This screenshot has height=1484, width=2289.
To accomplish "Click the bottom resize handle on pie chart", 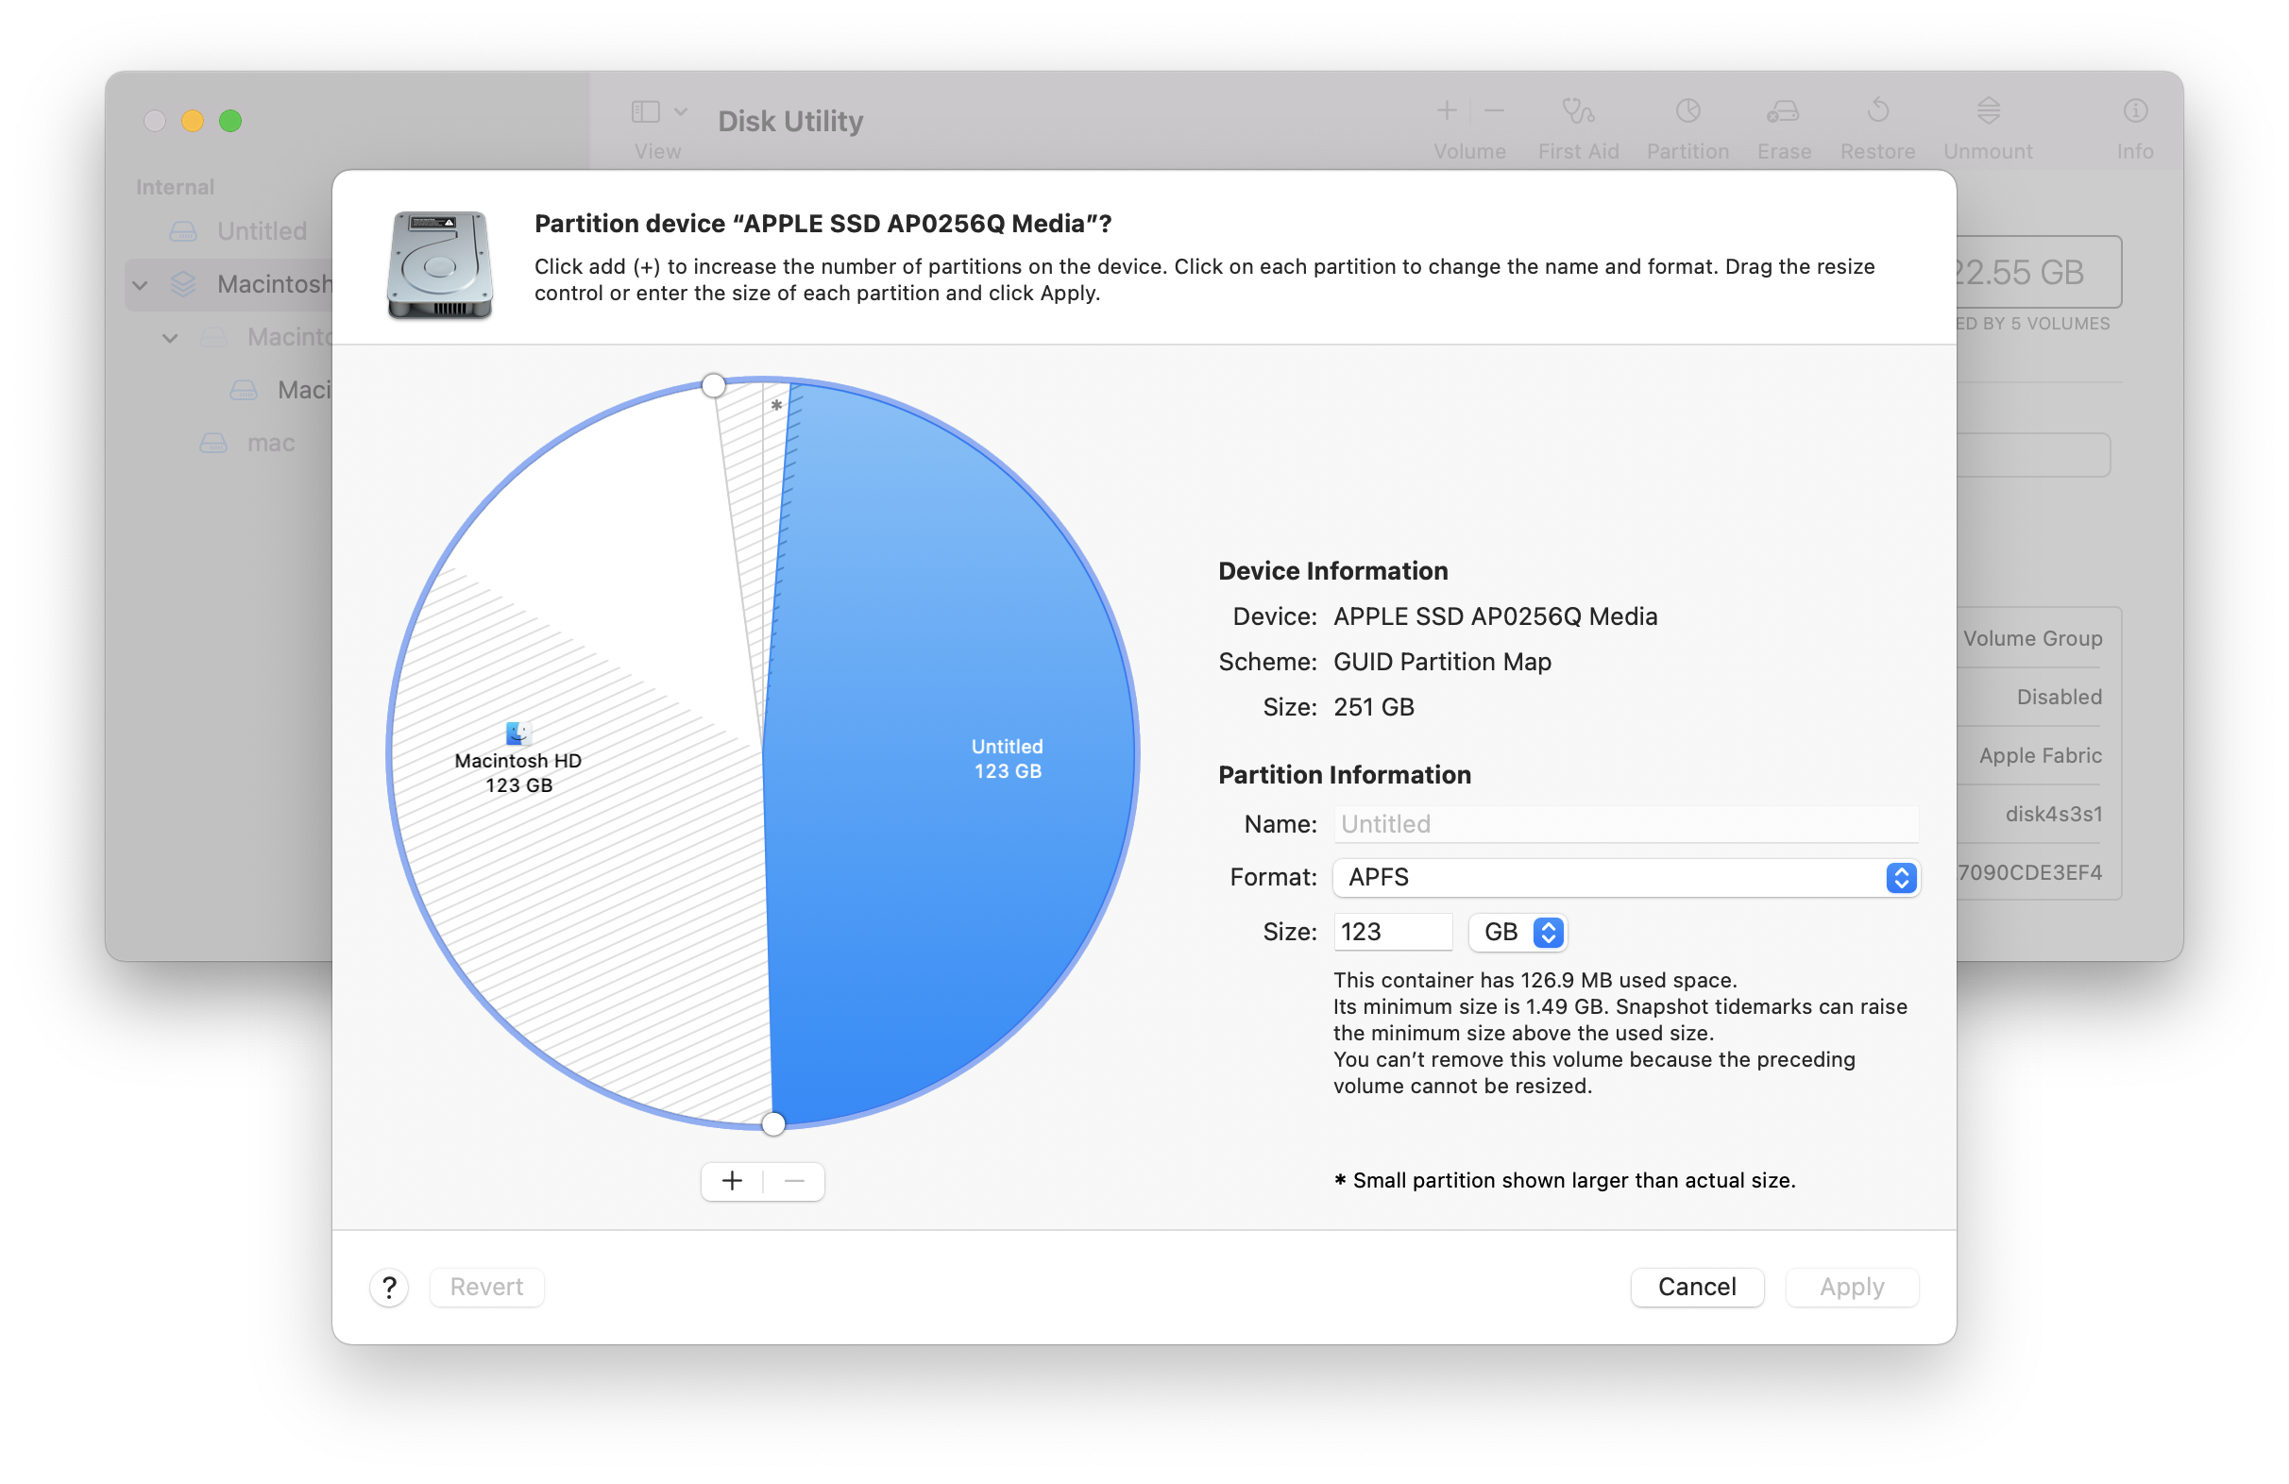I will (773, 1122).
